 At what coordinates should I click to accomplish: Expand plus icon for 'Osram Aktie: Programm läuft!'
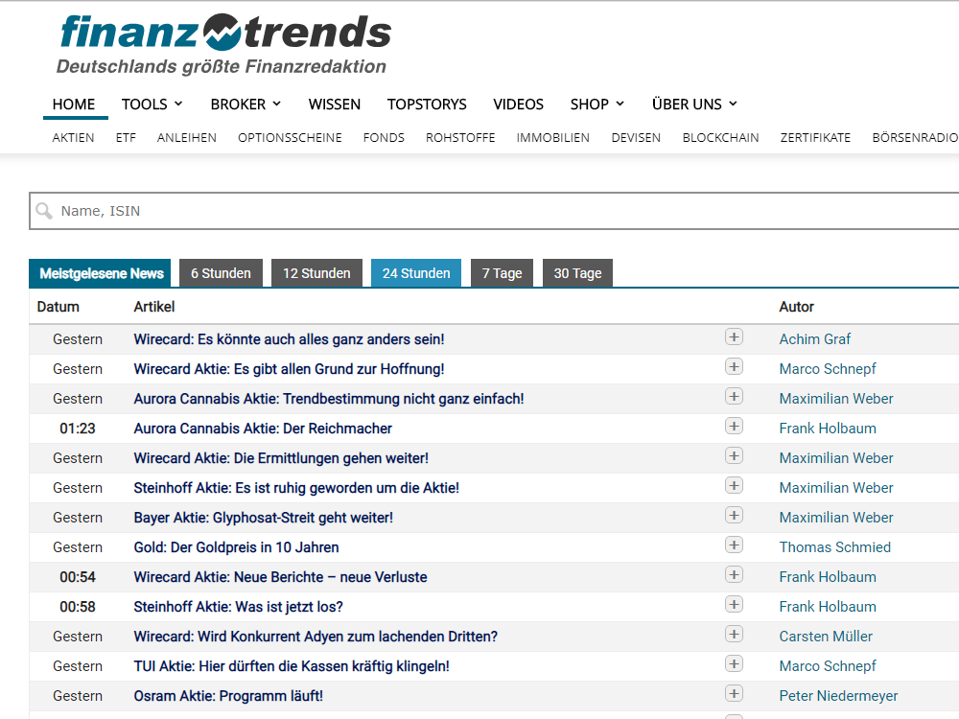click(734, 693)
